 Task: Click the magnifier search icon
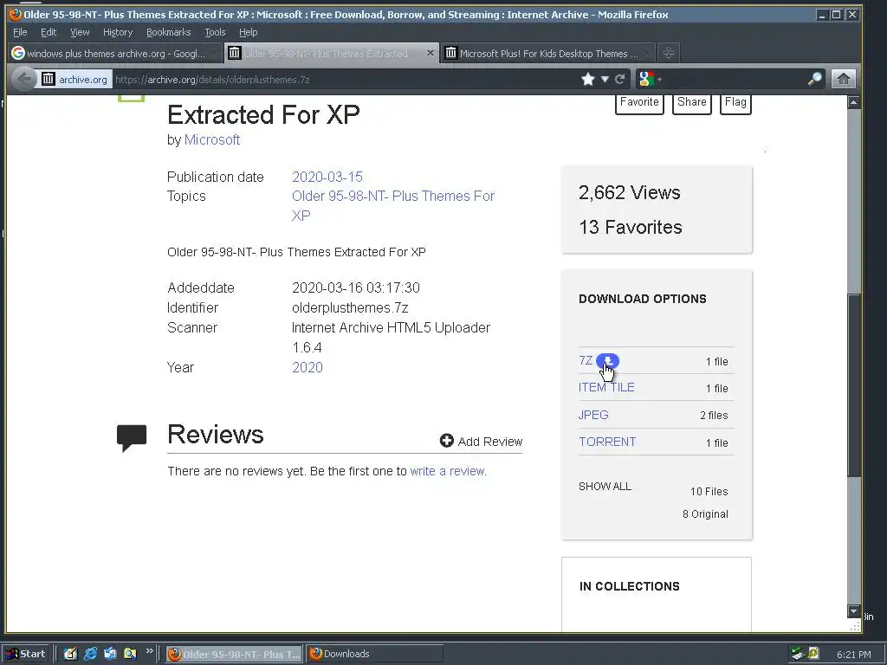(x=814, y=79)
